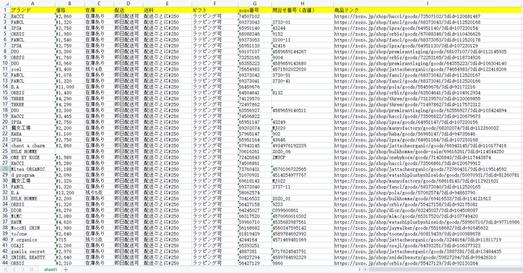The width and height of the screenshot is (523, 273).
Task: Select the column G header
Action: point(254,3)
